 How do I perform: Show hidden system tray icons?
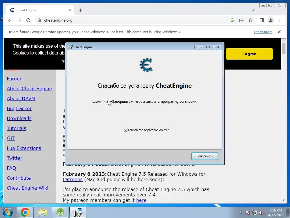click(241, 213)
